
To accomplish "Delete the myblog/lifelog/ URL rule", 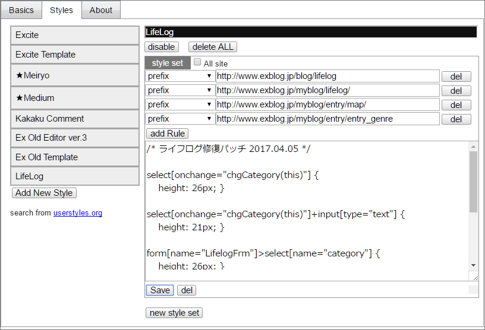I will click(x=456, y=91).
